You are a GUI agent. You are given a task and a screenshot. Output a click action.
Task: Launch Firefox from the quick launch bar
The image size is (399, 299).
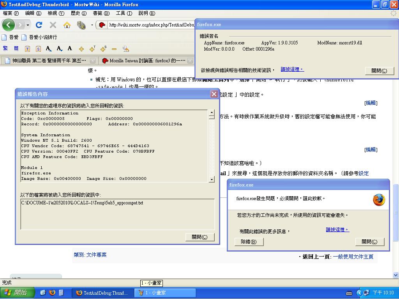52,293
